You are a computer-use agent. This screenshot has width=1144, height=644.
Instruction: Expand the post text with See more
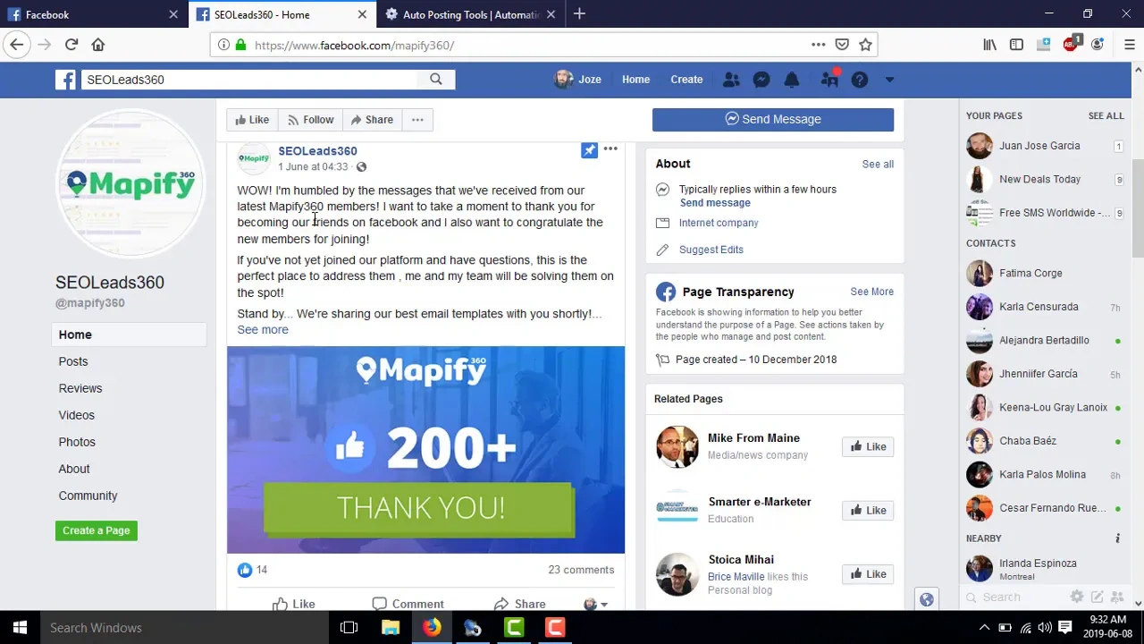tap(263, 330)
